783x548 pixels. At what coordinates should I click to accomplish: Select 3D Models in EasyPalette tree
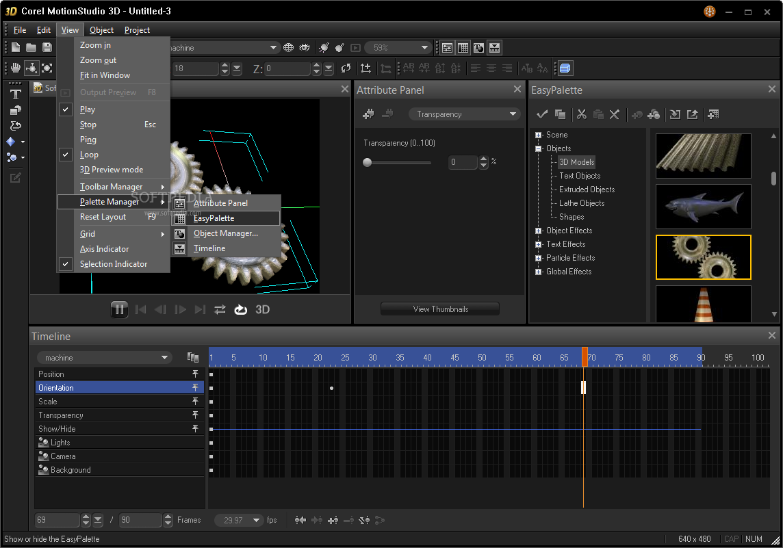click(x=576, y=161)
